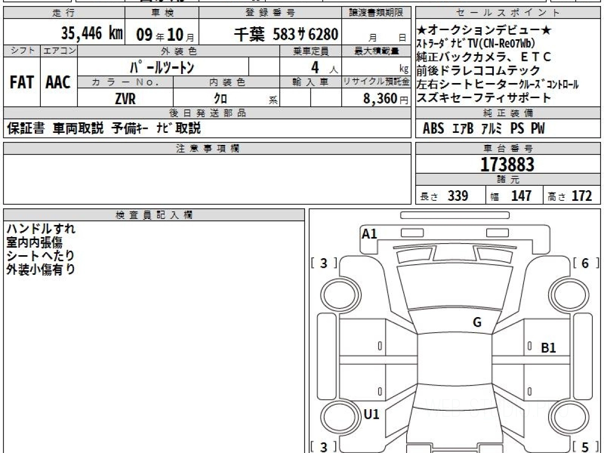604x453 pixels.
Task: Click the A1 damage mark on car diagram
Action: coord(369,234)
